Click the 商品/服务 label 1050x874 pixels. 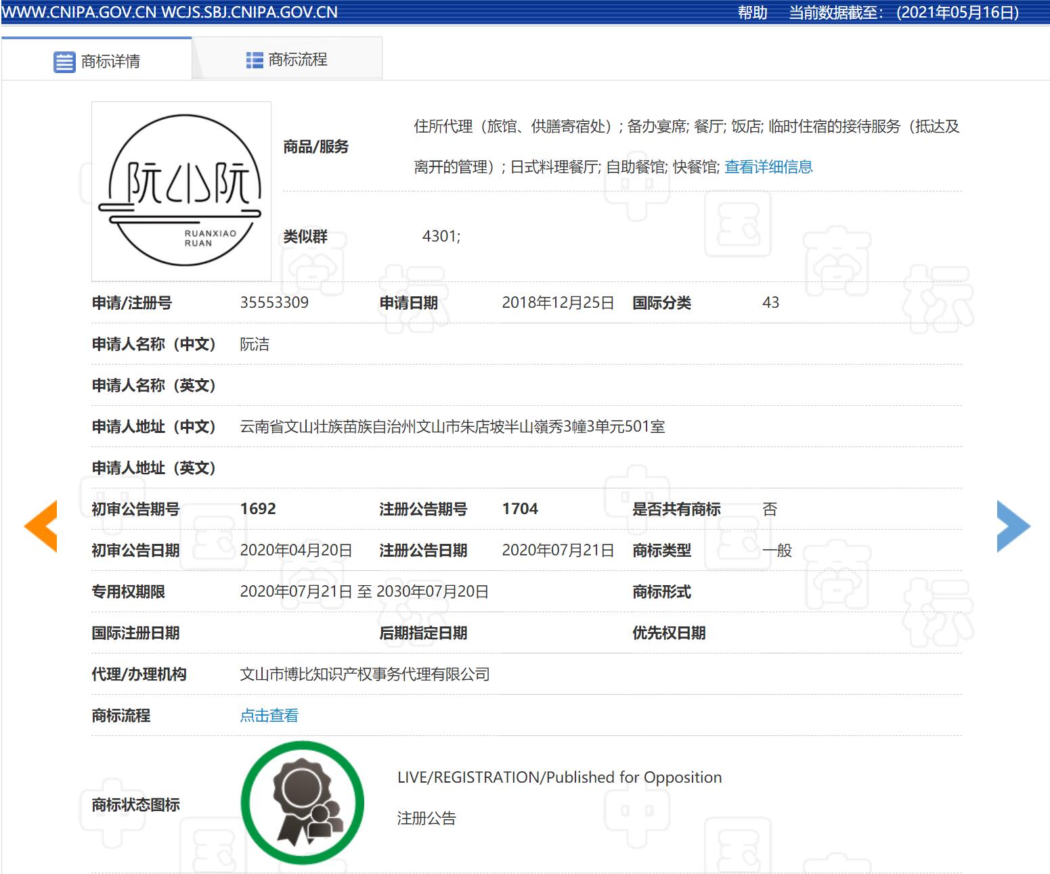pyautogui.click(x=316, y=147)
